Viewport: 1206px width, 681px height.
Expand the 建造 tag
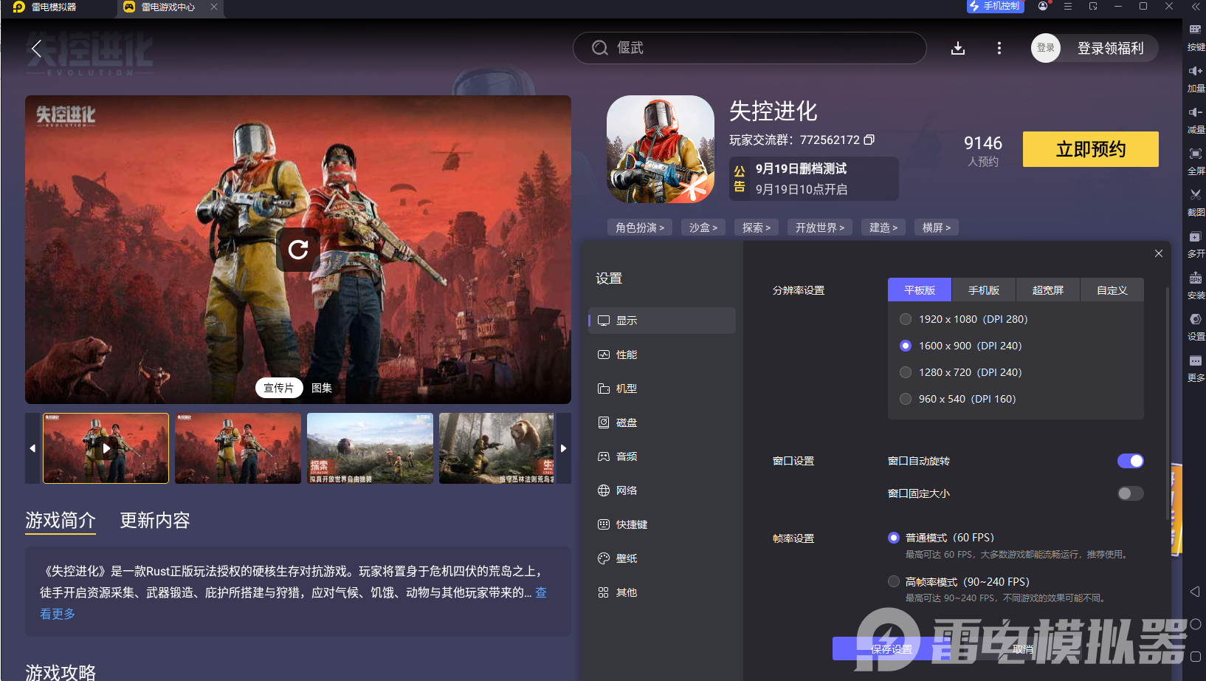pyautogui.click(x=883, y=227)
